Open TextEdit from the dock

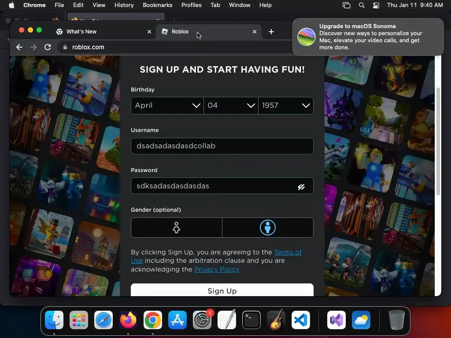point(227,320)
